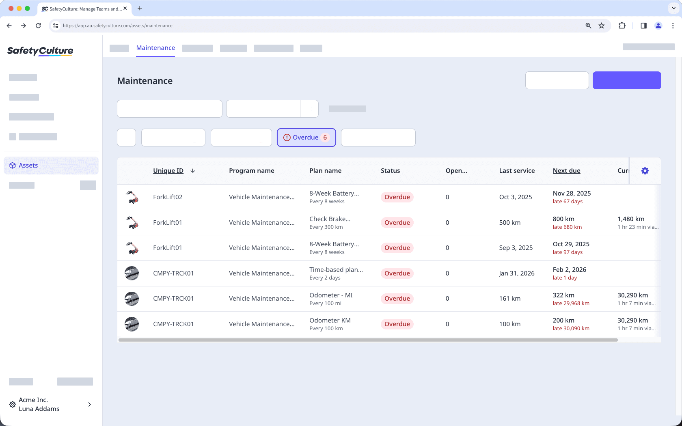Image resolution: width=682 pixels, height=426 pixels.
Task: Click the browser profile avatar icon
Action: click(658, 25)
